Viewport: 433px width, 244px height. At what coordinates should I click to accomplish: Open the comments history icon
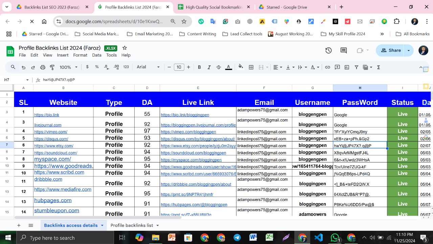click(x=343, y=50)
